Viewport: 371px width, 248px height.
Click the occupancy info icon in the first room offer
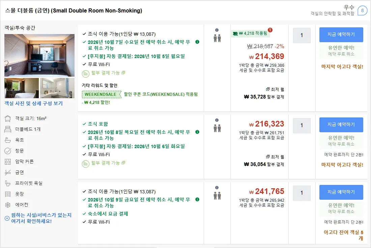[217, 30]
